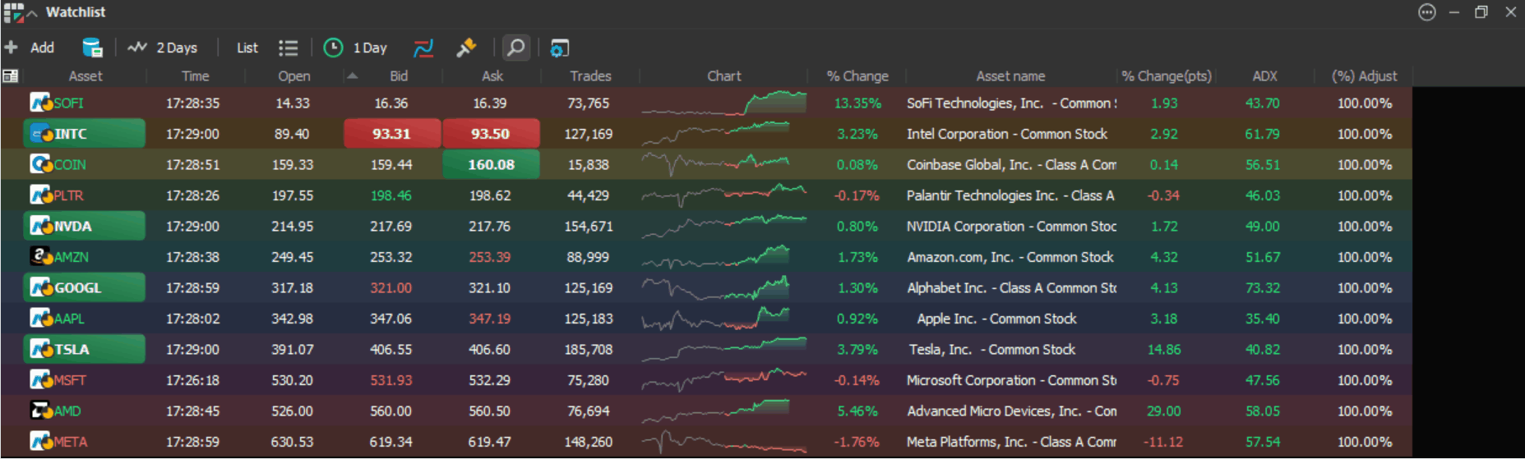Open the column chooser table icon
The width and height of the screenshot is (1525, 459).
click(11, 76)
